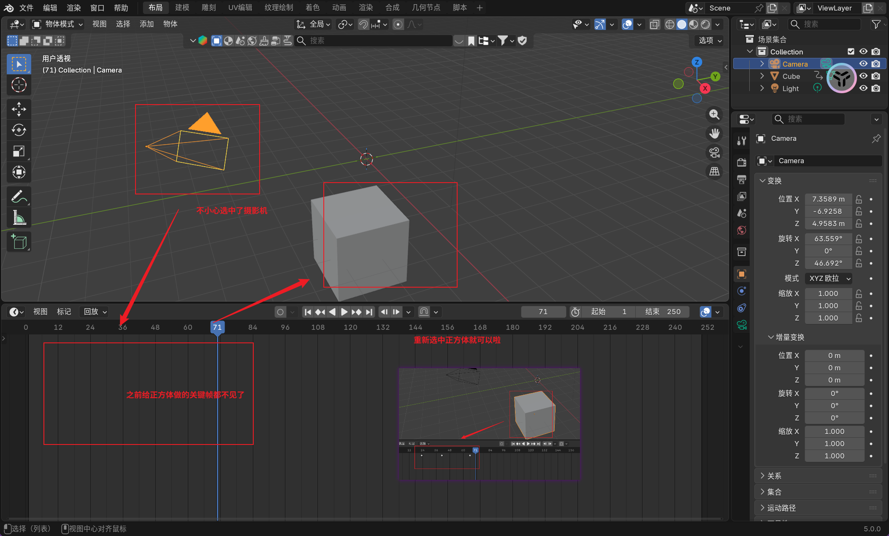Screen dimensions: 889x536
Task: Open the 渲染 menu in top bar
Action: click(73, 8)
